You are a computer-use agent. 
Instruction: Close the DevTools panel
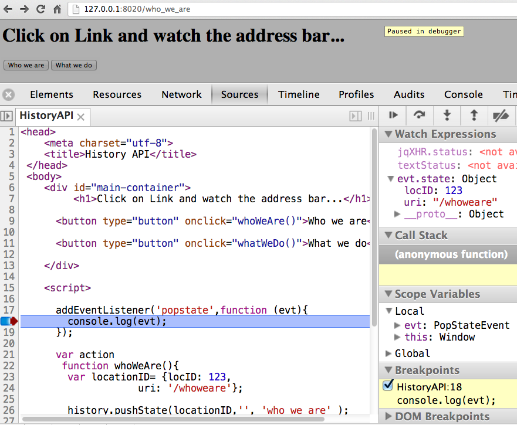coord(8,94)
